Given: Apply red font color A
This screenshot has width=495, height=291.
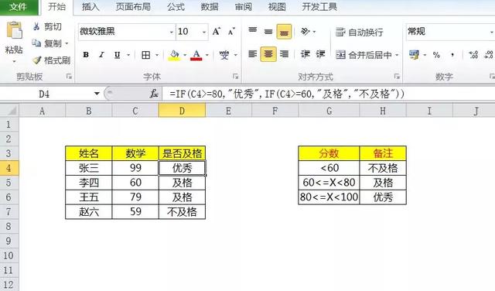Looking at the screenshot, I should click(196, 55).
